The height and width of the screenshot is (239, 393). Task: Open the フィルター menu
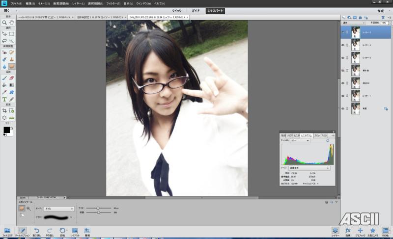(x=113, y=3)
